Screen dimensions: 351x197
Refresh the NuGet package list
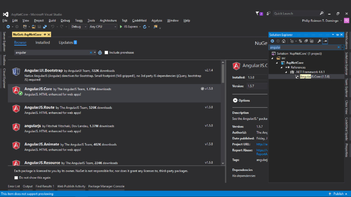pos(100,52)
